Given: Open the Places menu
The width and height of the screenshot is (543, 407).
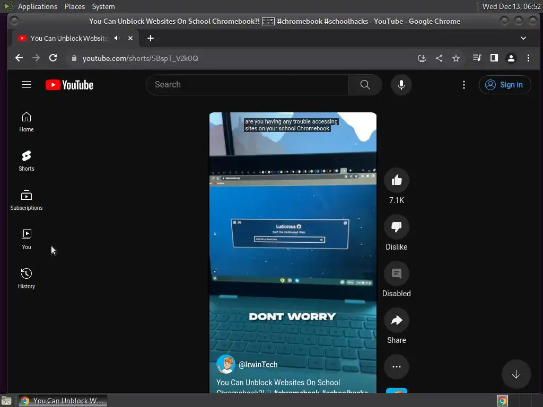Looking at the screenshot, I should pyautogui.click(x=74, y=6).
